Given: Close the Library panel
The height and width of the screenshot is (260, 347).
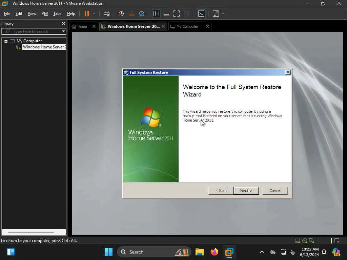Looking at the screenshot, I should pos(63,23).
